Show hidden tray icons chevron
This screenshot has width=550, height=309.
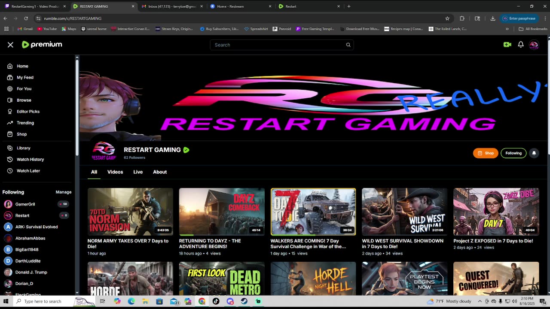point(480,301)
